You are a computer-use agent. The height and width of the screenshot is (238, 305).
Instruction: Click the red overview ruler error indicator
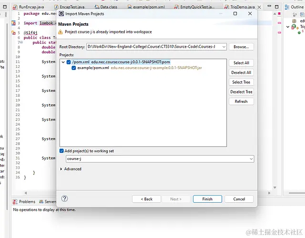[x=279, y=14]
